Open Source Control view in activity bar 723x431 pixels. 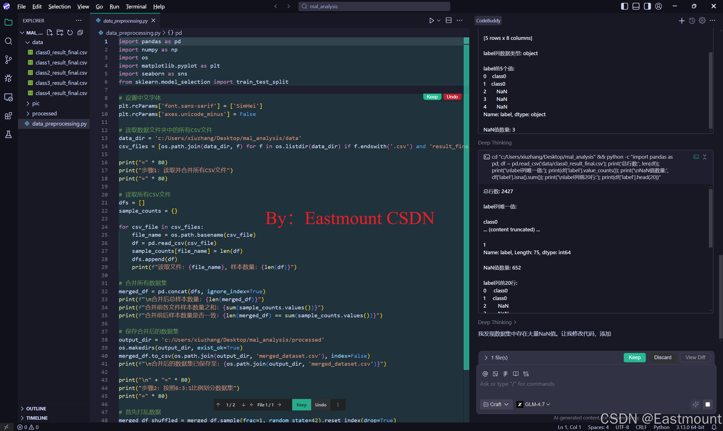point(8,60)
